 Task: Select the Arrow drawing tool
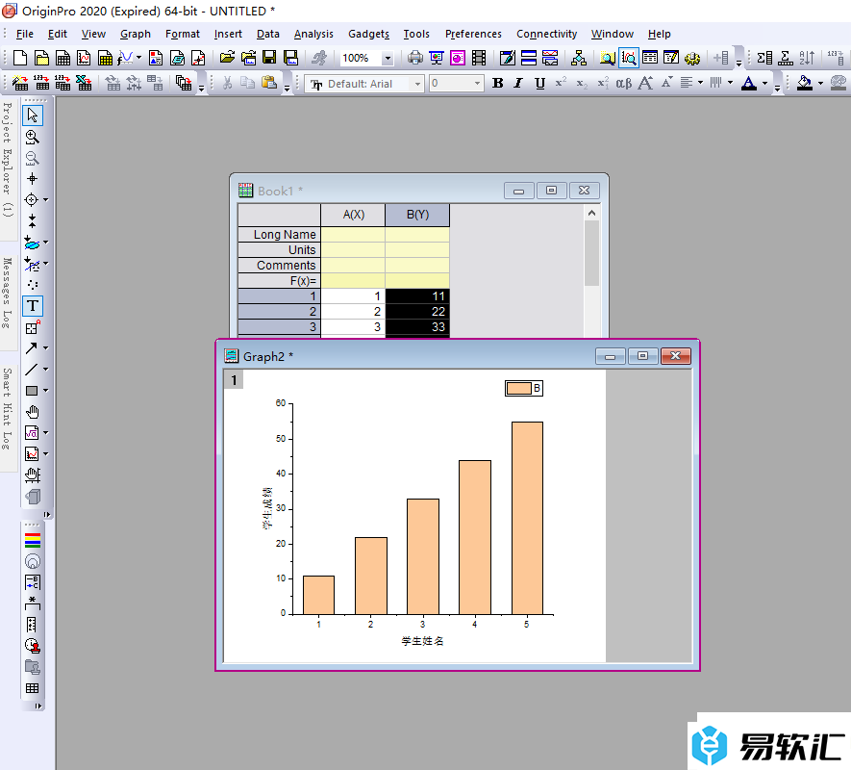[32, 347]
